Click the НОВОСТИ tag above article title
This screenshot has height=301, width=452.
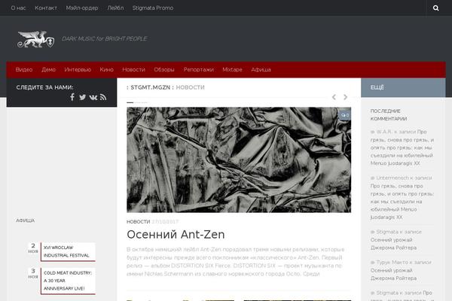coord(139,222)
